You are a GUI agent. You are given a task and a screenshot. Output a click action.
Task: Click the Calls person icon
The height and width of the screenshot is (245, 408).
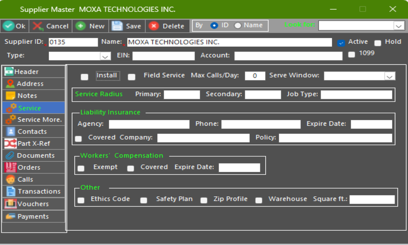[10, 179]
